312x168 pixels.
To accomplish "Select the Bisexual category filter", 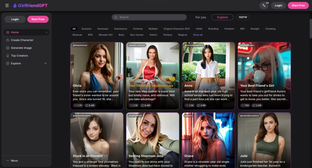I will click(77, 35).
